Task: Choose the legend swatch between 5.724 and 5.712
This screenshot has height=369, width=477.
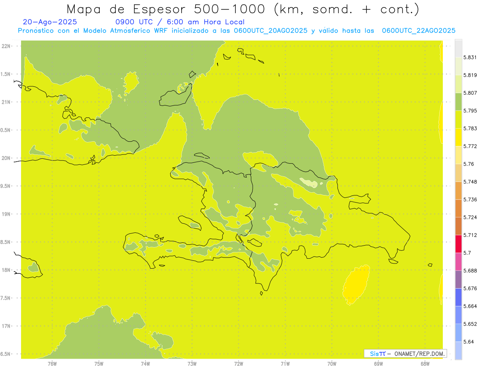Action: [x=458, y=226]
